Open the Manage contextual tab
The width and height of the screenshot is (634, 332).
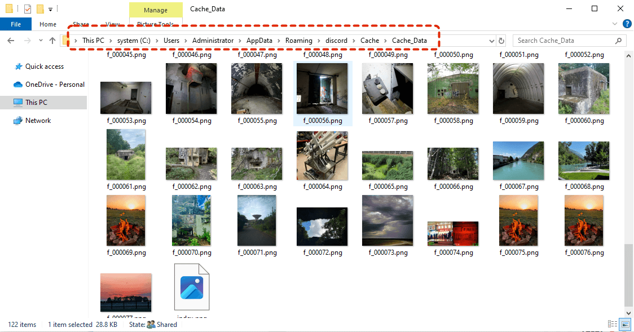[156, 10]
